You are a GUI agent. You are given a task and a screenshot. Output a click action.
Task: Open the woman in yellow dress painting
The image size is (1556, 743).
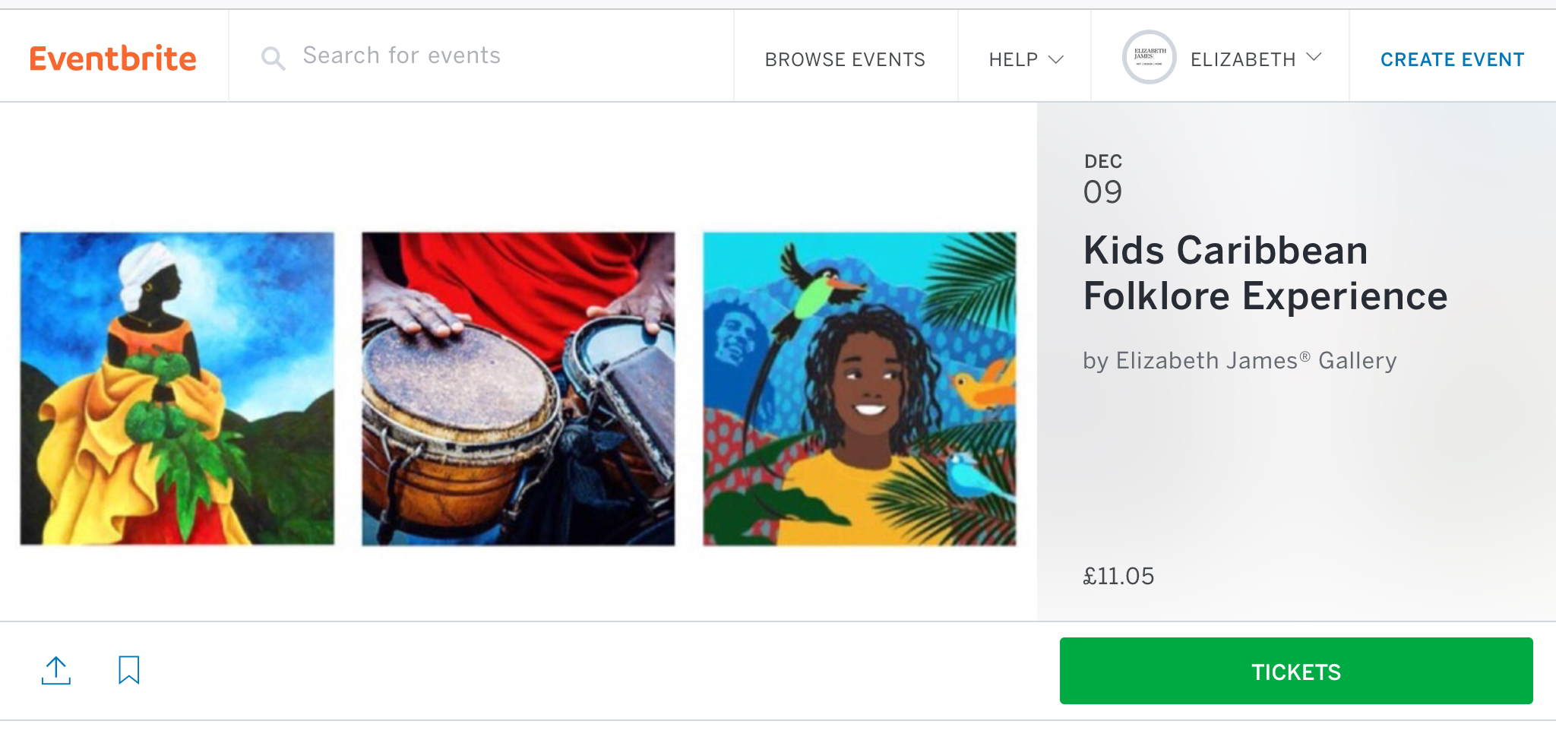coord(177,389)
